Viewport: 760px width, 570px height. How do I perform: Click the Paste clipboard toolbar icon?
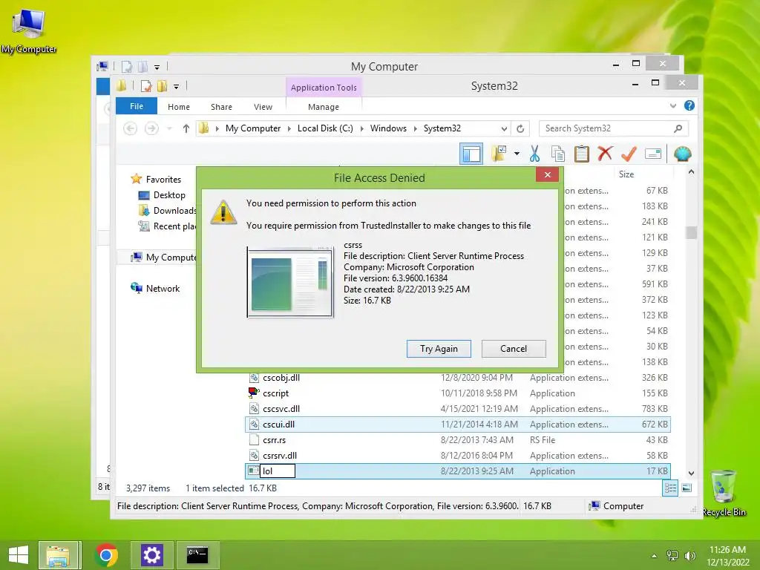(581, 154)
